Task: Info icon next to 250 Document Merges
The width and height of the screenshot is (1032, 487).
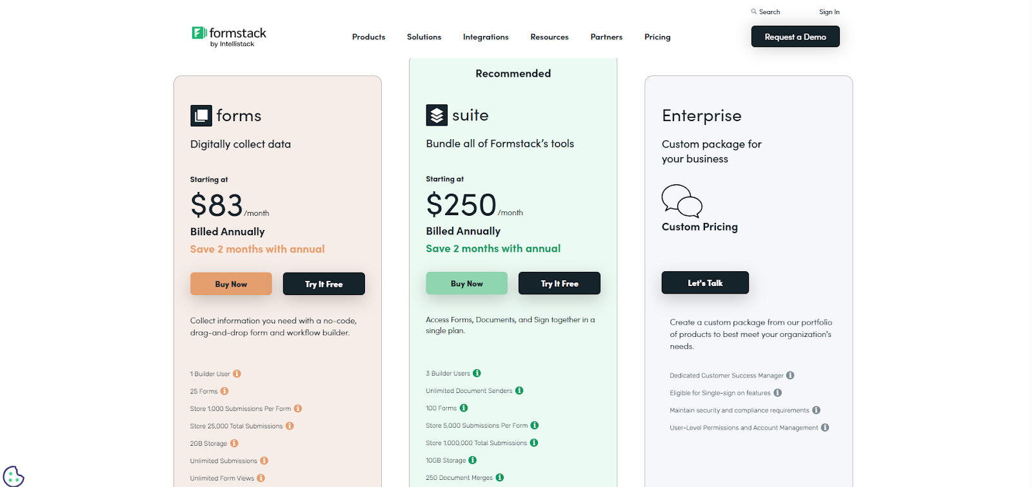Action: click(x=500, y=477)
